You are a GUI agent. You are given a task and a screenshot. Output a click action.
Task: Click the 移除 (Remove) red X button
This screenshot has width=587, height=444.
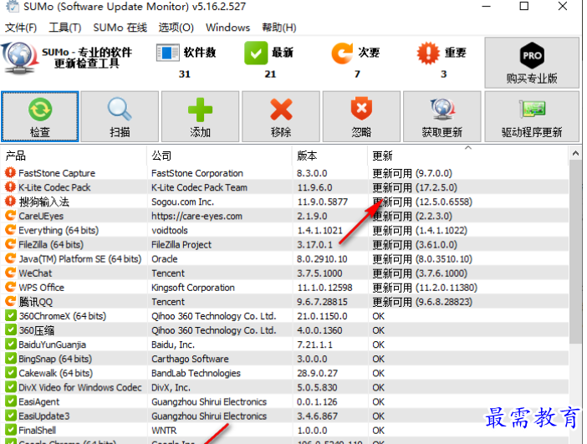click(281, 116)
